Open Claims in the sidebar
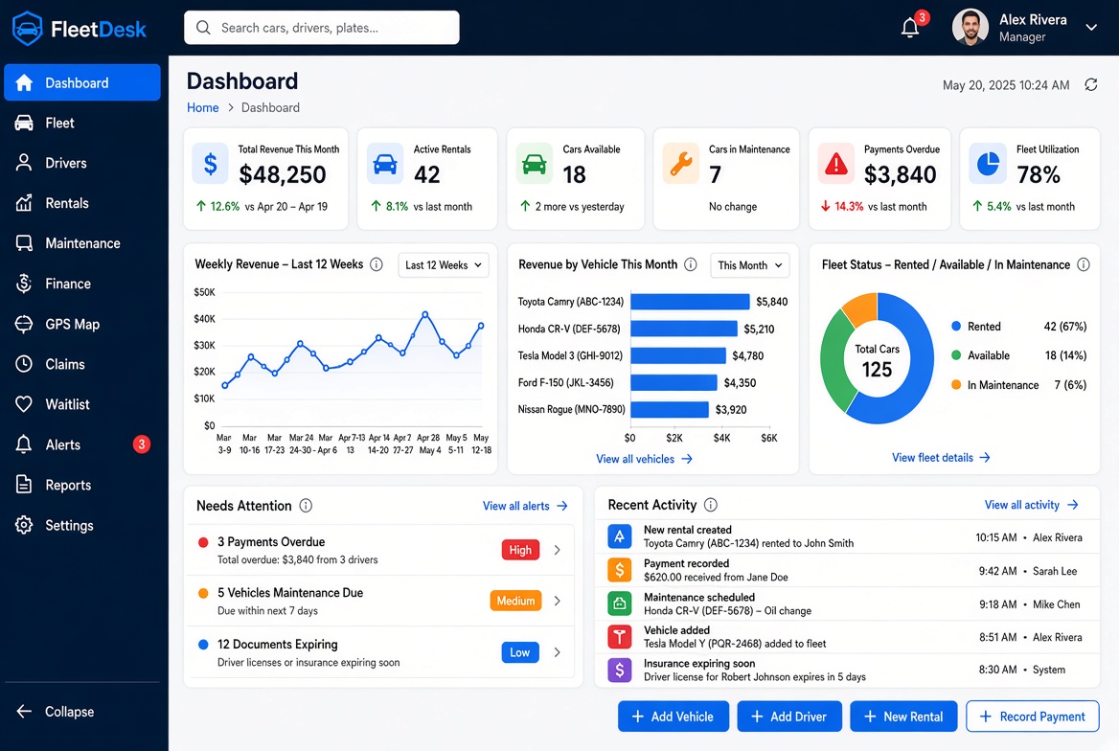 pos(82,364)
